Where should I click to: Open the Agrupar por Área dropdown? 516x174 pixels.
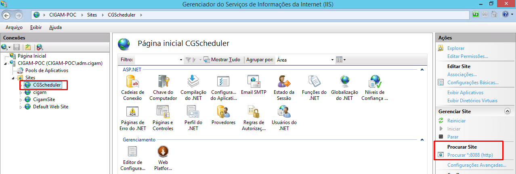[332, 60]
